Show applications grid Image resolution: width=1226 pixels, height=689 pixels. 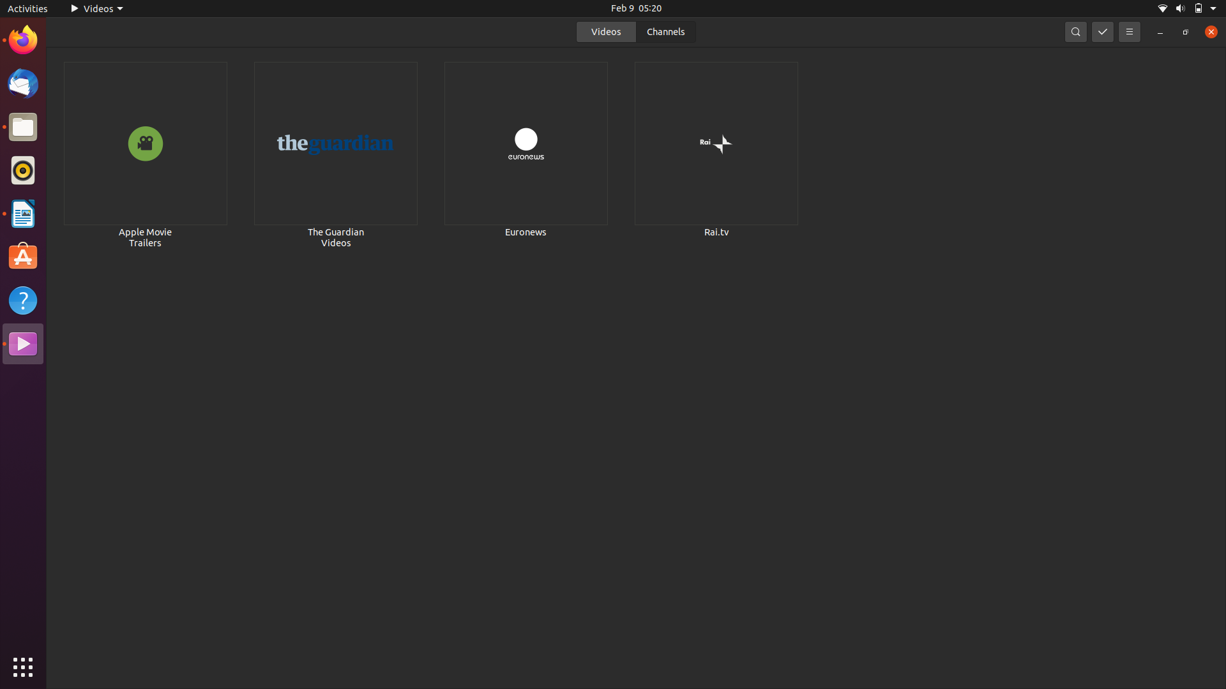point(23,667)
